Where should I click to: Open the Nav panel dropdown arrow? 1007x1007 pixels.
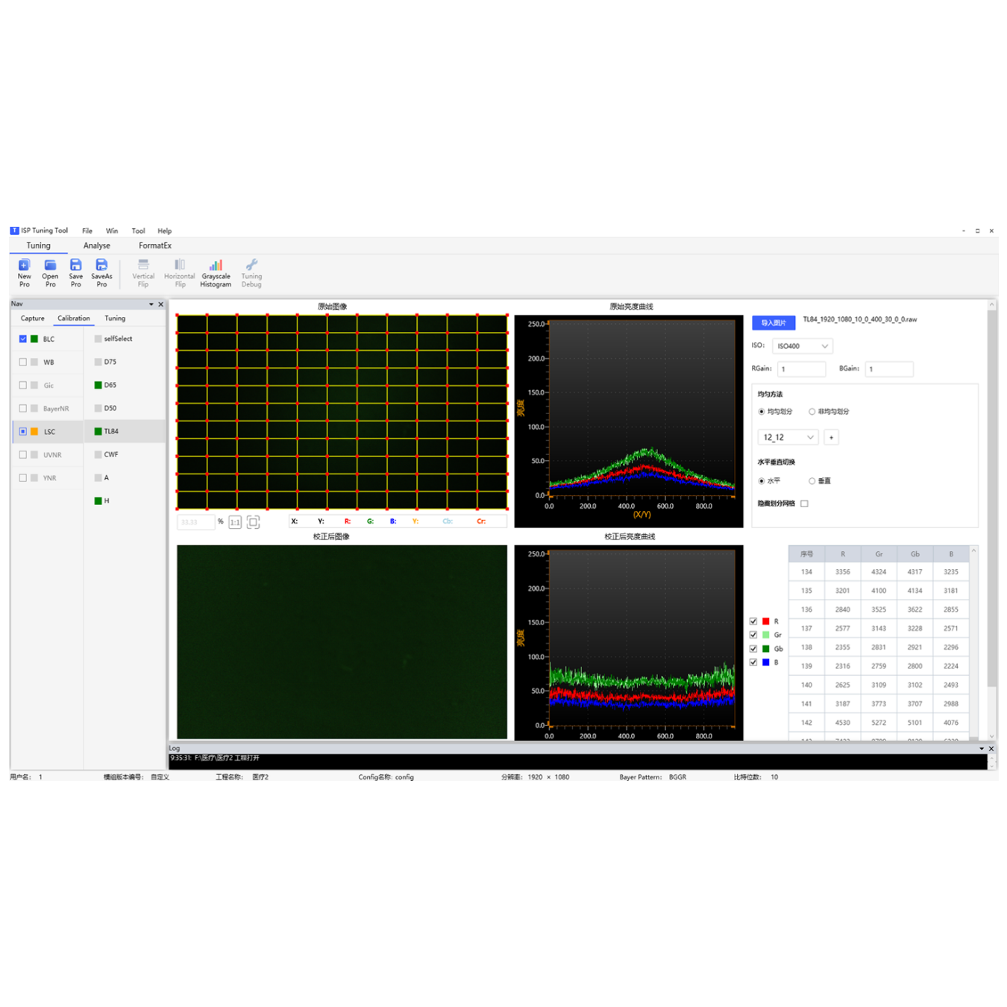151,304
